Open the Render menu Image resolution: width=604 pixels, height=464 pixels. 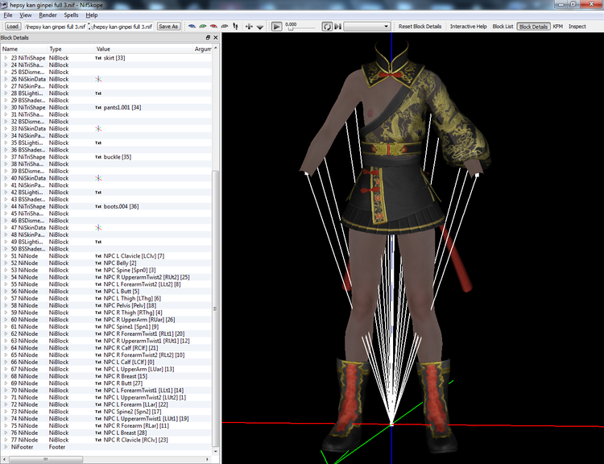tap(48, 15)
